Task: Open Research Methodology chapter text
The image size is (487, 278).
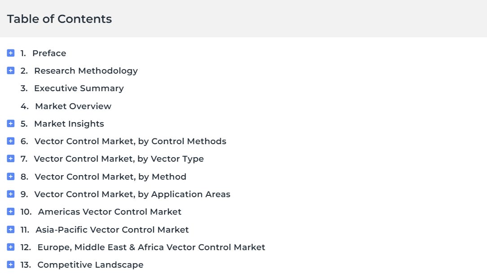Action: tap(86, 71)
